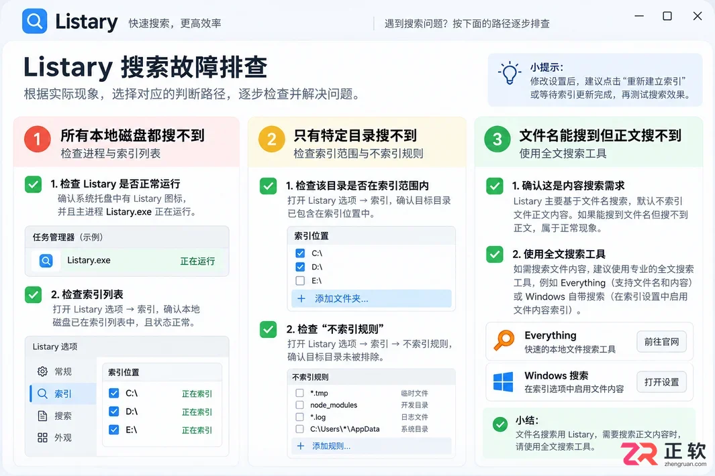The height and width of the screenshot is (476, 715).
Task: Click the gear icon next to 常规
Action: pos(42,371)
